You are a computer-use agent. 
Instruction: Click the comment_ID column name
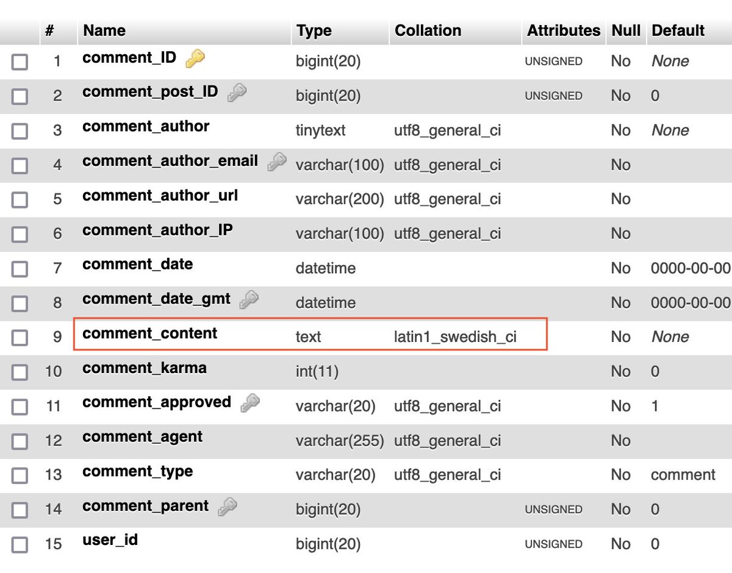[129, 58]
